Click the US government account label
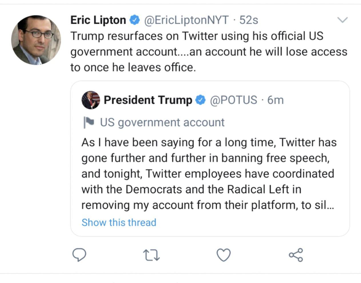The height and width of the screenshot is (283, 361). [162, 122]
